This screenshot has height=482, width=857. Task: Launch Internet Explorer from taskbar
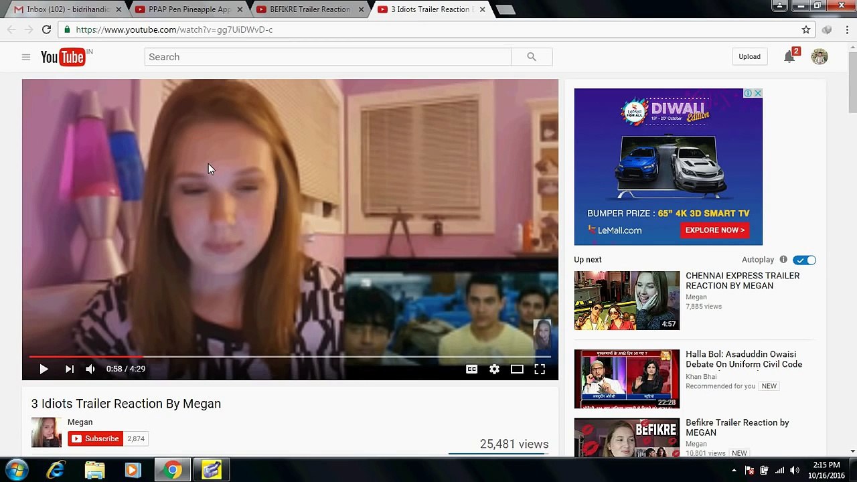(x=56, y=470)
